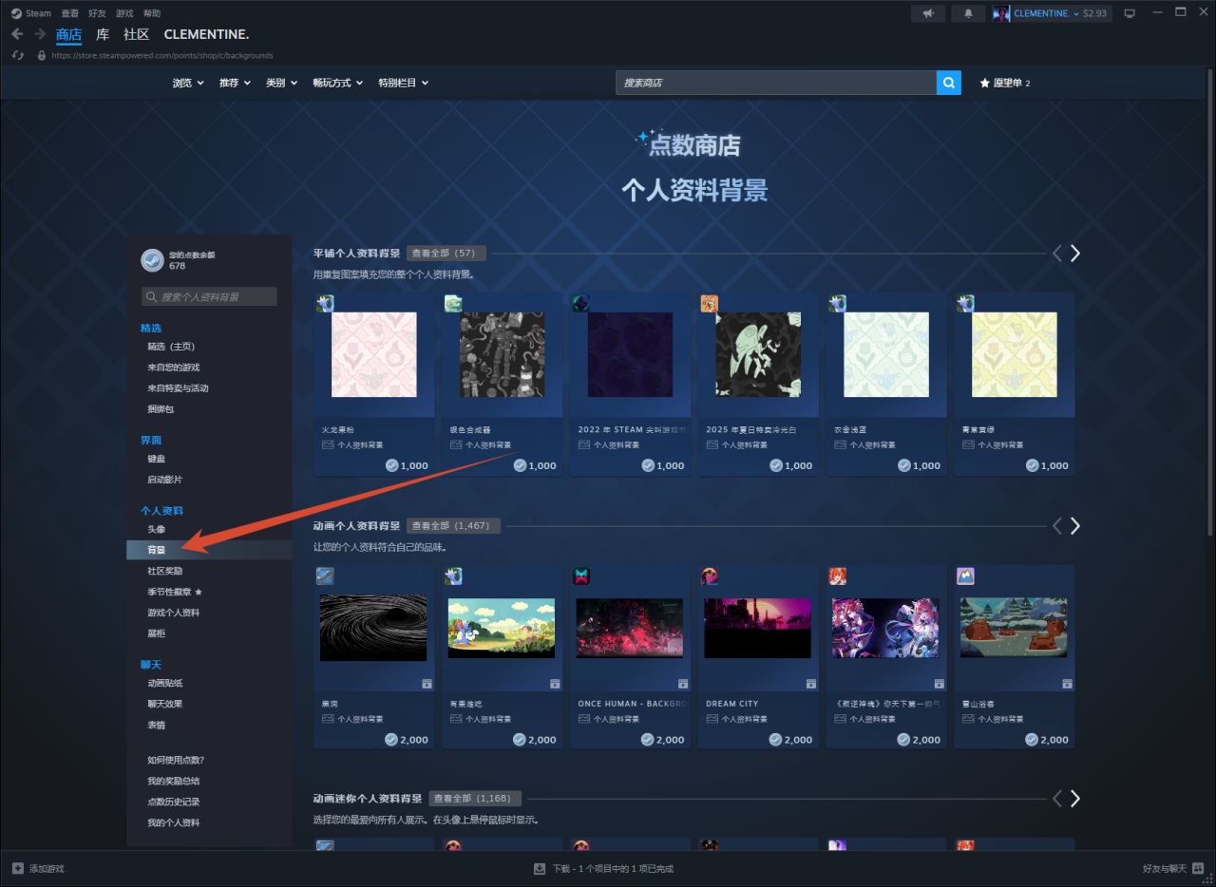The height and width of the screenshot is (887, 1216).
Task: Go forward with the forward arrow
Action: coord(40,34)
